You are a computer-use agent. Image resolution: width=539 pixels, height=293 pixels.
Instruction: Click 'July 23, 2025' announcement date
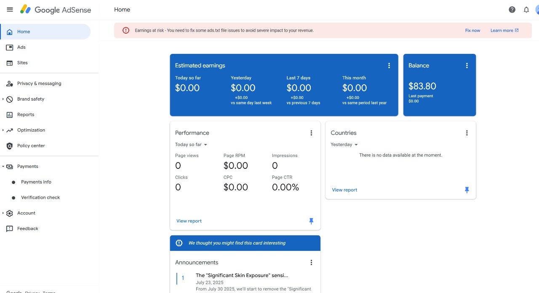click(x=210, y=282)
